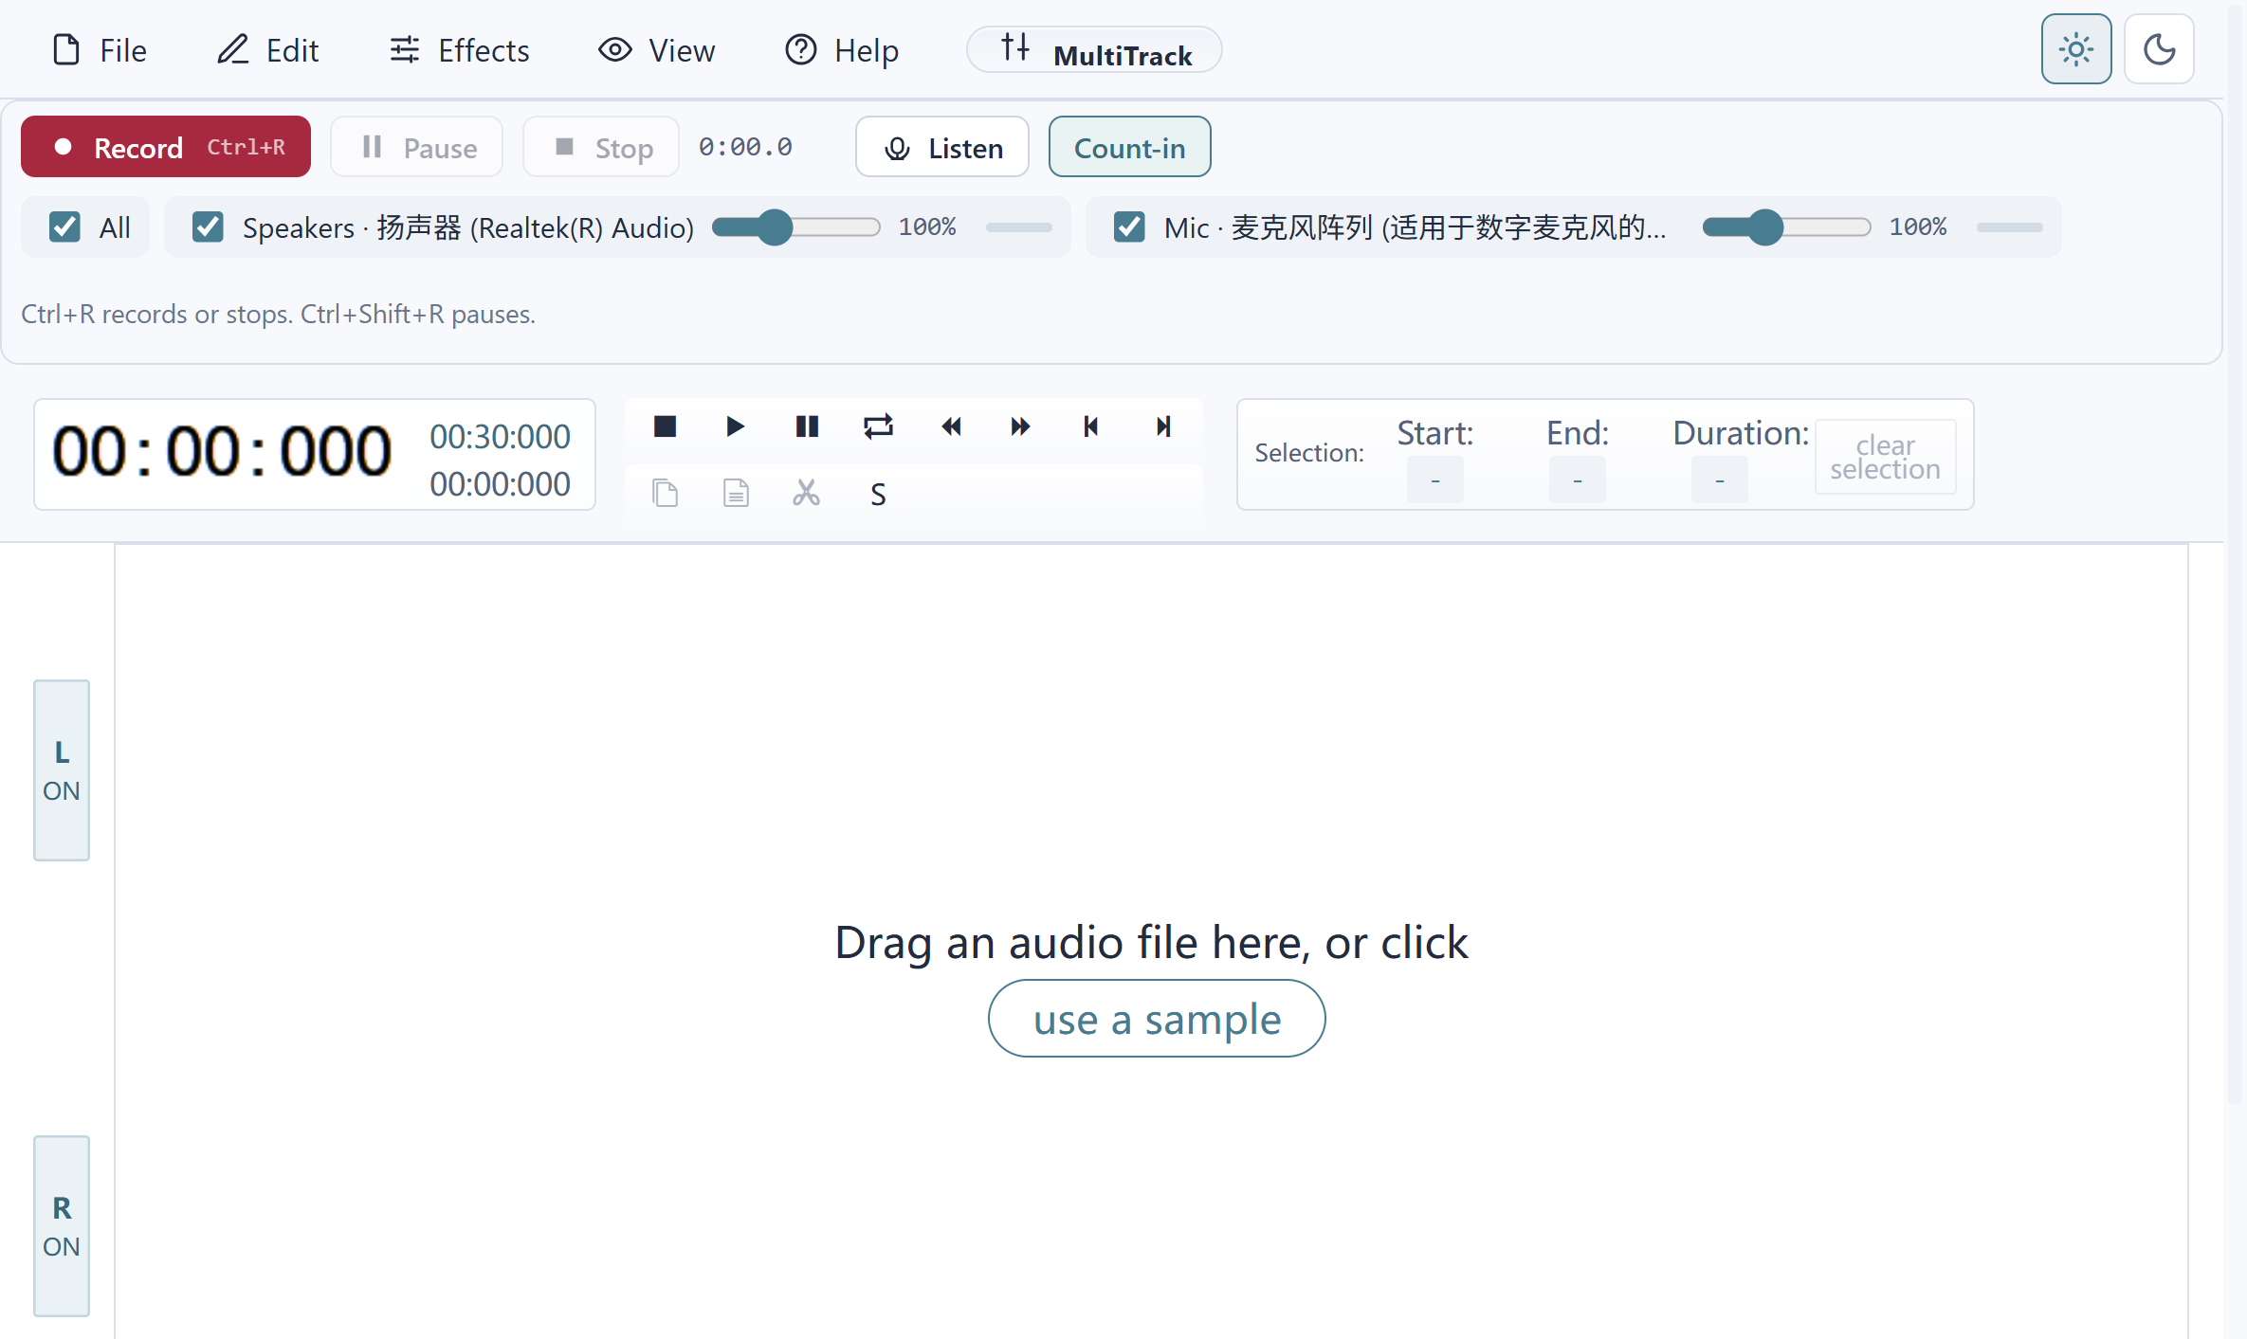Click the paste document icon

[736, 494]
